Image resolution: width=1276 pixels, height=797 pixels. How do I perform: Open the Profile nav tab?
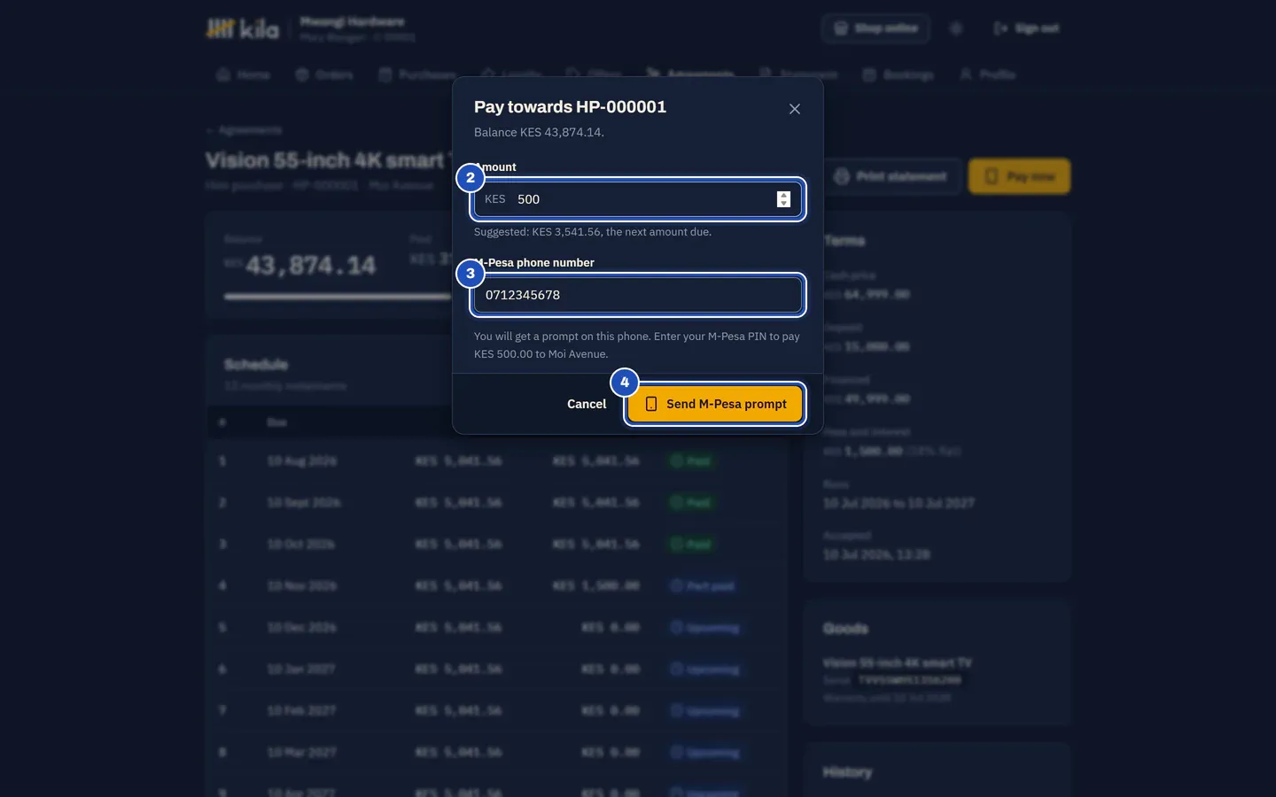coord(987,74)
